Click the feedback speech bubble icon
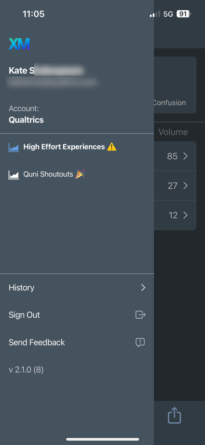 point(140,342)
